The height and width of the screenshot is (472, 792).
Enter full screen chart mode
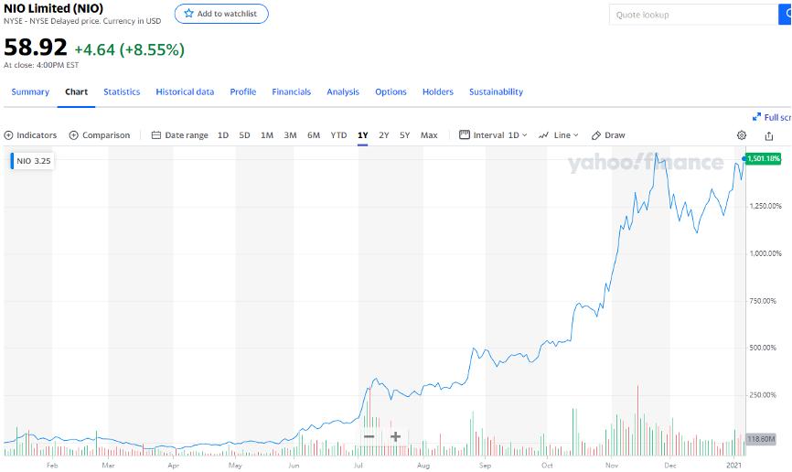pos(771,117)
